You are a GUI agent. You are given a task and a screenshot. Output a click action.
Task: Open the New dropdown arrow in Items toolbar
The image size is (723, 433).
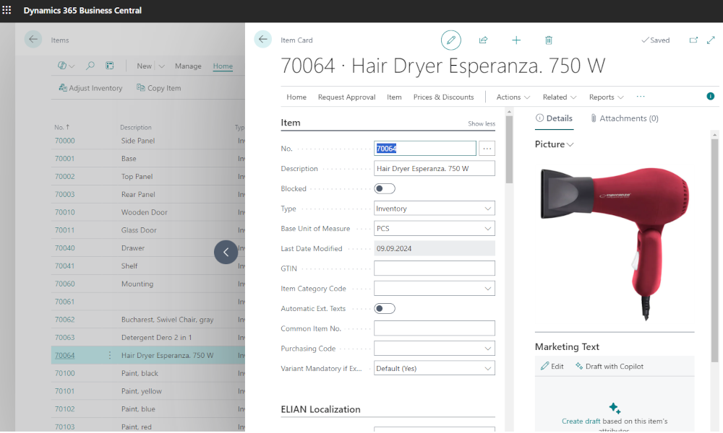(x=161, y=66)
